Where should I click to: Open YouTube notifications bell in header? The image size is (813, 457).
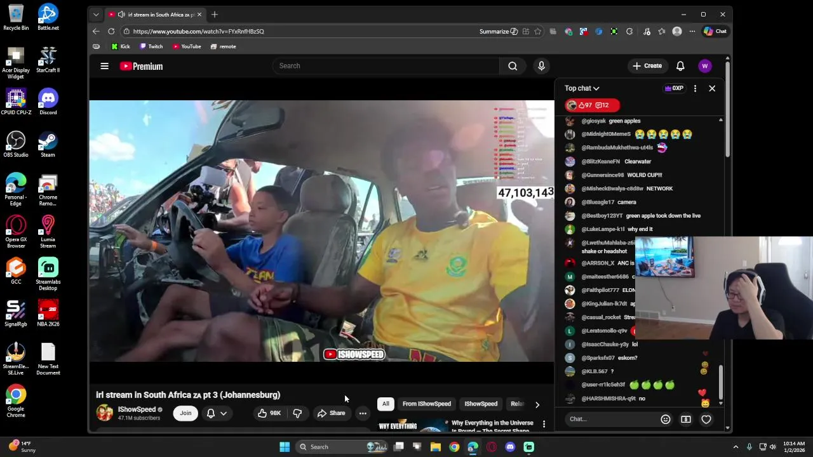(x=680, y=66)
